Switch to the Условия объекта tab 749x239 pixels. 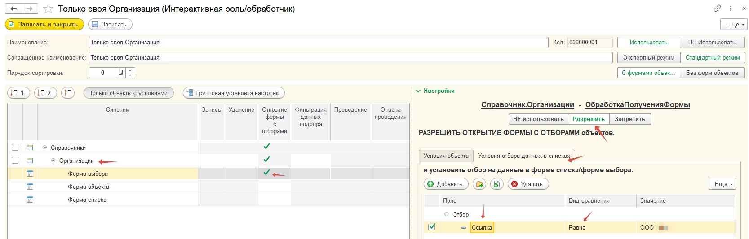tap(446, 156)
